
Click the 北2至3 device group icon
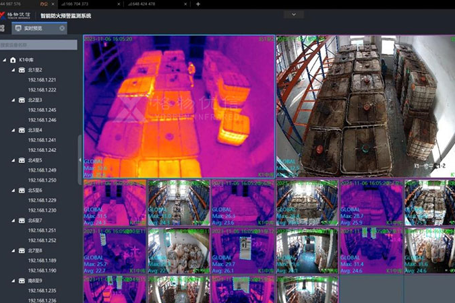tap(22, 100)
